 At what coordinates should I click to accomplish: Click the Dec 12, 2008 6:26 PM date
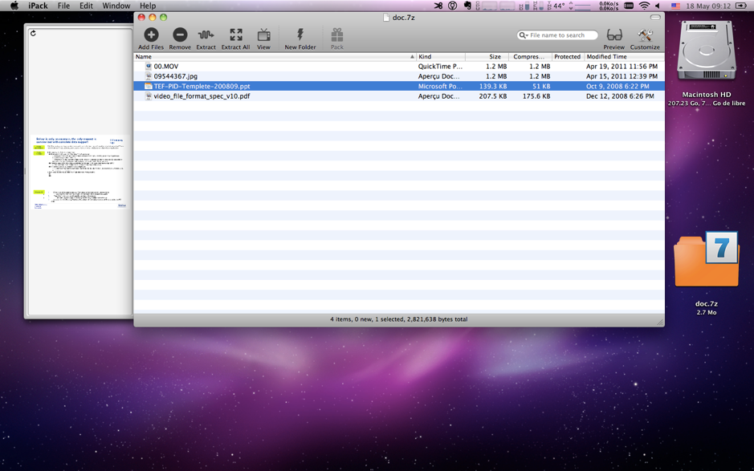coord(620,96)
